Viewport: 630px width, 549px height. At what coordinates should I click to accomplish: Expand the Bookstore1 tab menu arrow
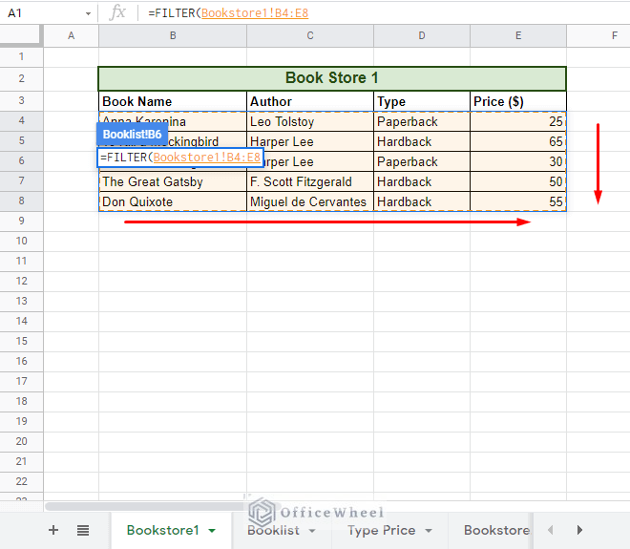(212, 531)
